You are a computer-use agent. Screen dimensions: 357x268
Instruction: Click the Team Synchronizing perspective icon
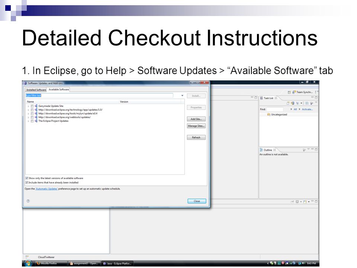294,92
